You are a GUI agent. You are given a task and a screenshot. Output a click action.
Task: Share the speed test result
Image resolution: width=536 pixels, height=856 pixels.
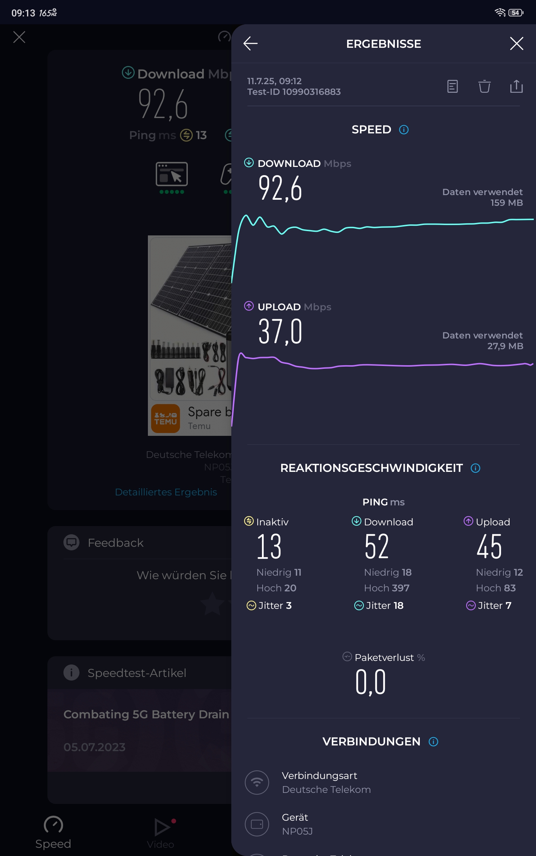(516, 86)
